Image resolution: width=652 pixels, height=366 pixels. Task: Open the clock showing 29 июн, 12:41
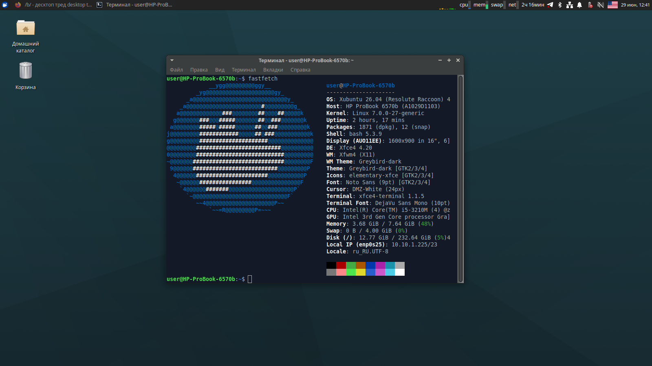[635, 5]
